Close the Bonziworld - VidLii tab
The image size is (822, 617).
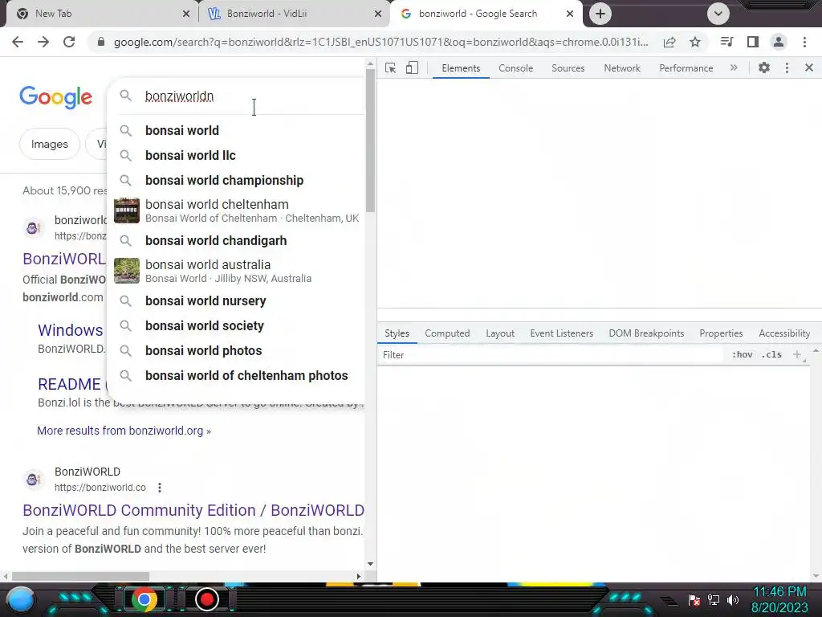tap(378, 14)
